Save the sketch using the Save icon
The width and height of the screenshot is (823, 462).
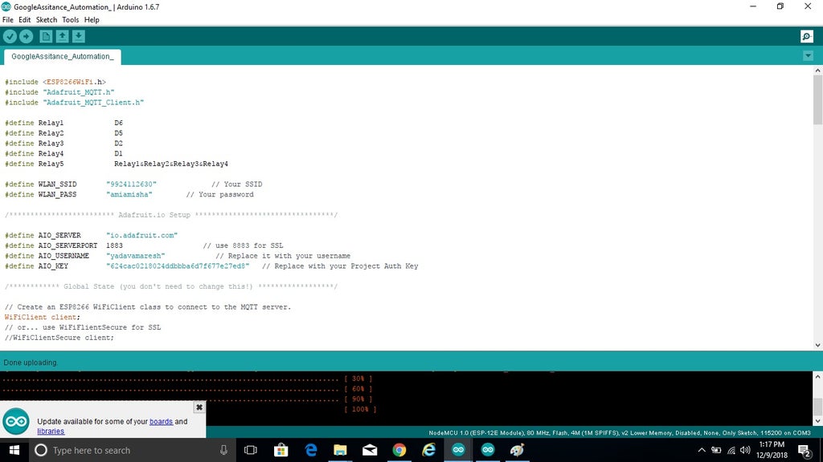[x=78, y=36]
